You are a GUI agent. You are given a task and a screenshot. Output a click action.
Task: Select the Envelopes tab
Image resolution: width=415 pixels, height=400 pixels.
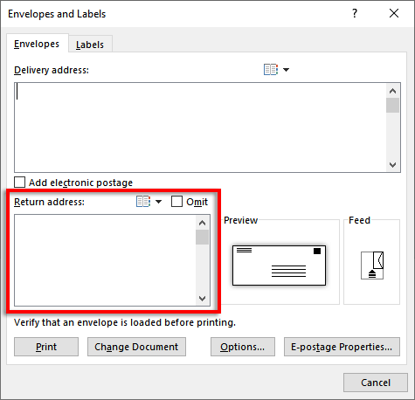(x=37, y=44)
